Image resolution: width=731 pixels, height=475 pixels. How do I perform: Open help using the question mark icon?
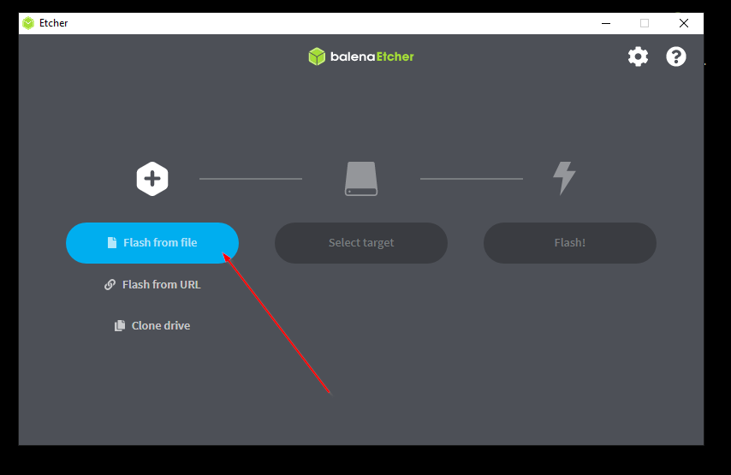pos(675,56)
